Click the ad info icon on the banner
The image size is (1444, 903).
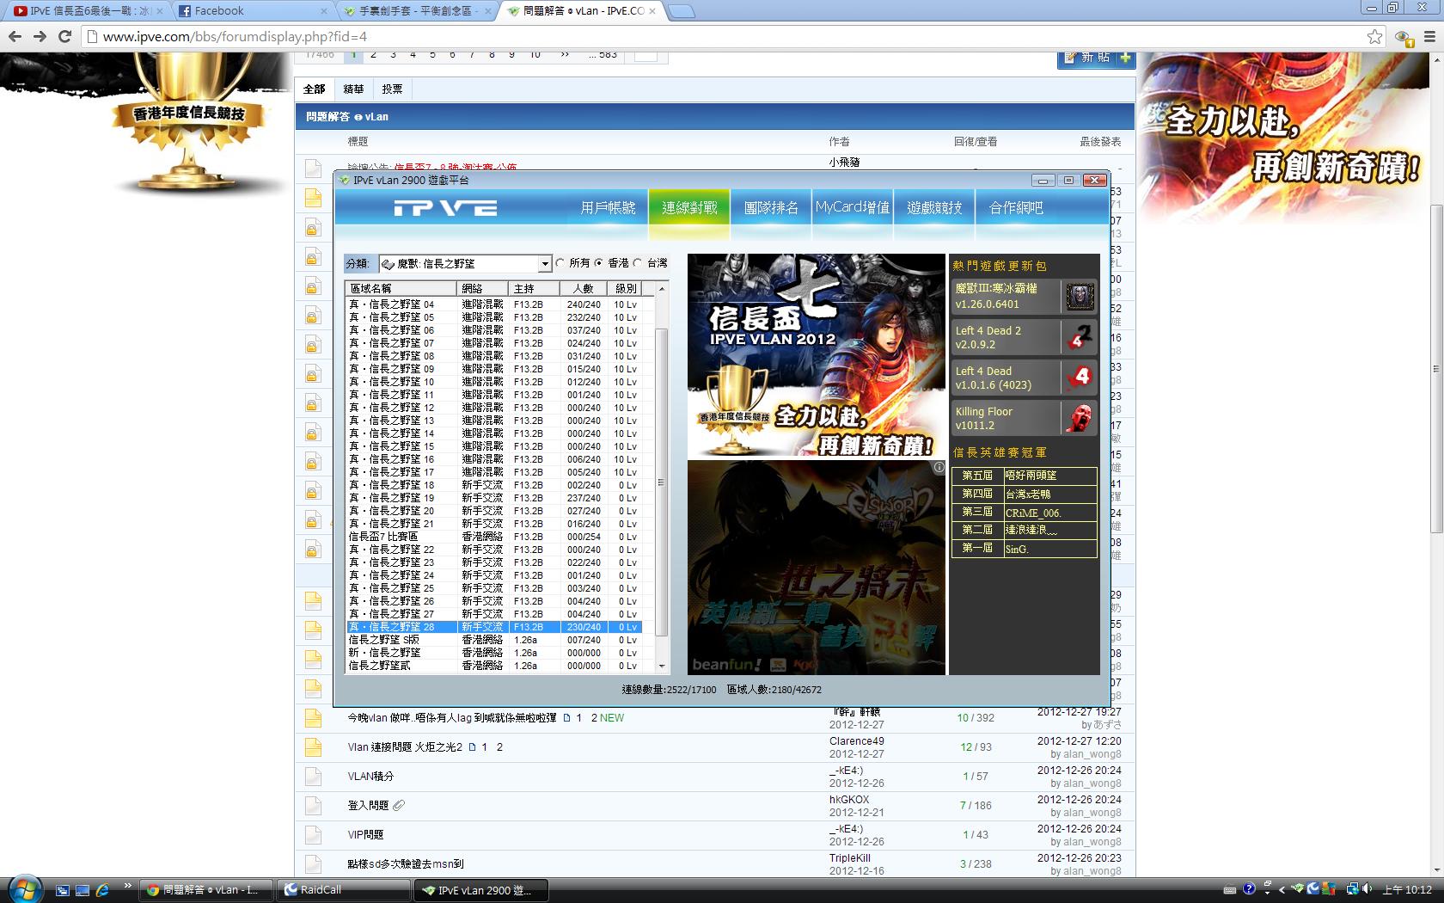coord(939,467)
